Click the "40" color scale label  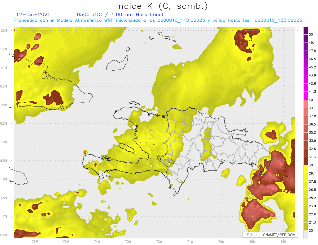coord(311,100)
